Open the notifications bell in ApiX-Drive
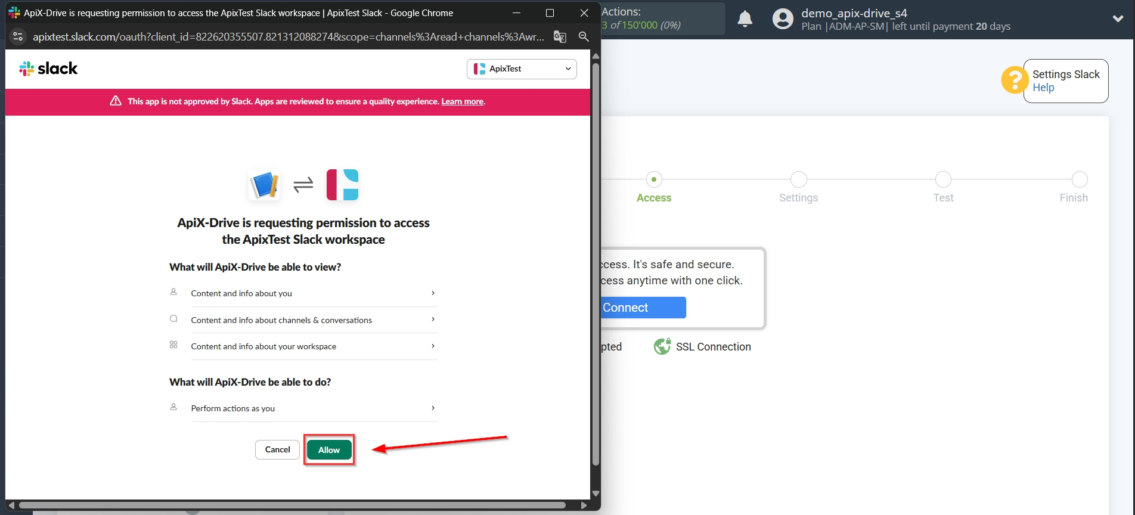Image resolution: width=1135 pixels, height=515 pixels. [745, 19]
